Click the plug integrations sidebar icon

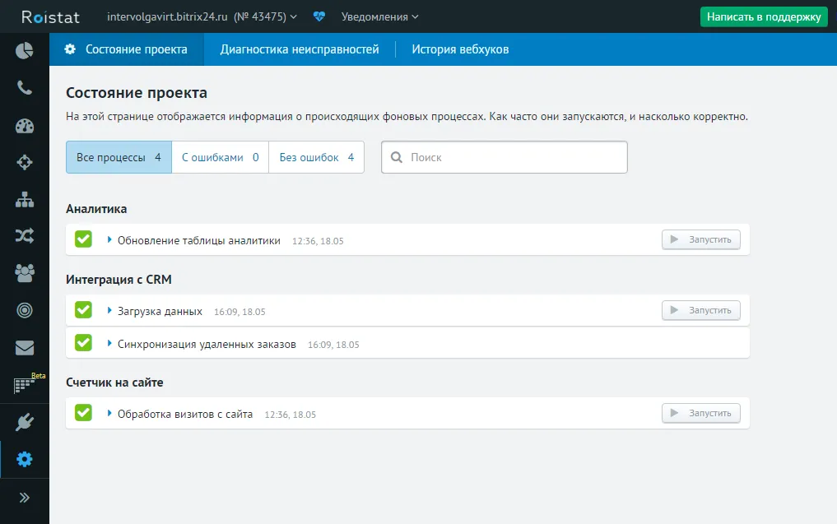tap(24, 423)
